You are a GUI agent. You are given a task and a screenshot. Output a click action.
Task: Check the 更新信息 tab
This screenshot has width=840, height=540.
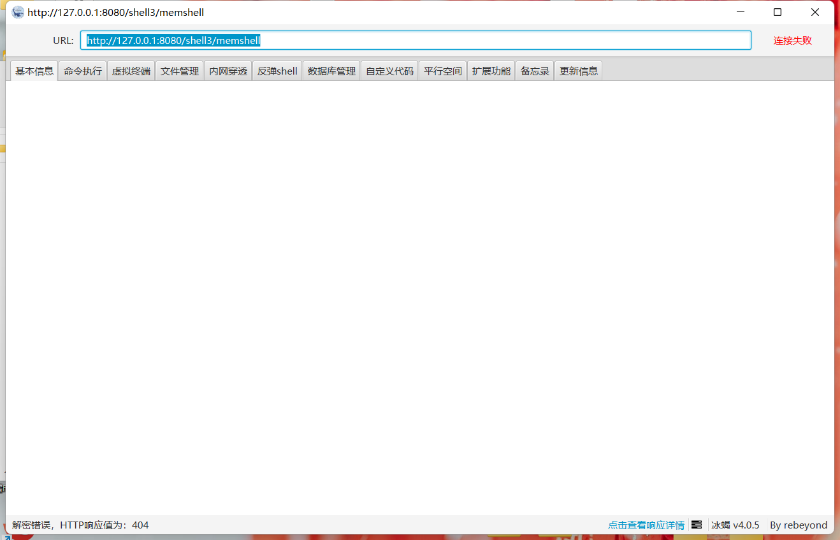pyautogui.click(x=578, y=70)
